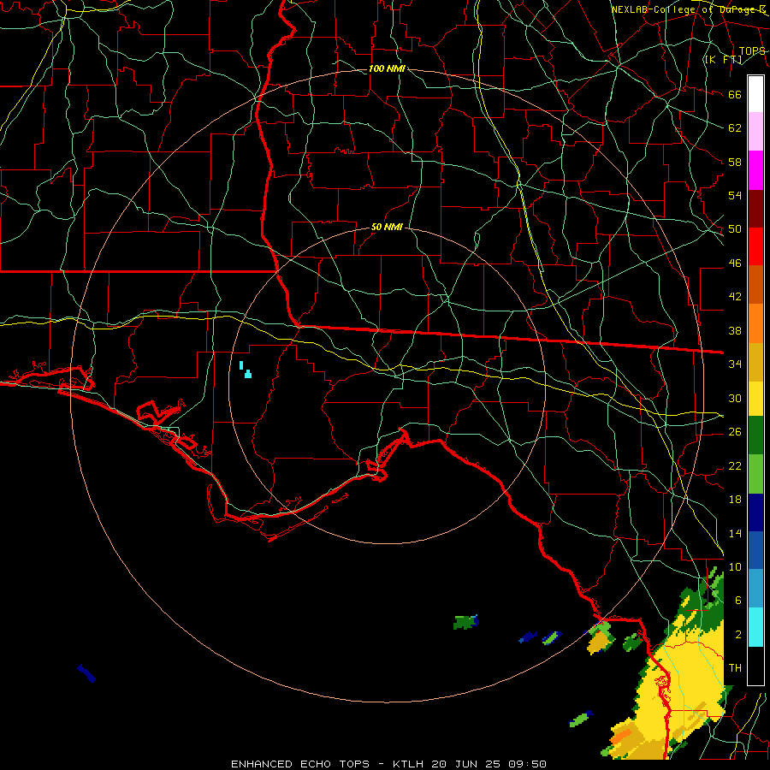This screenshot has height=770, width=770.
Task: Pick the dark orange legend band
Action: pyautogui.click(x=755, y=285)
